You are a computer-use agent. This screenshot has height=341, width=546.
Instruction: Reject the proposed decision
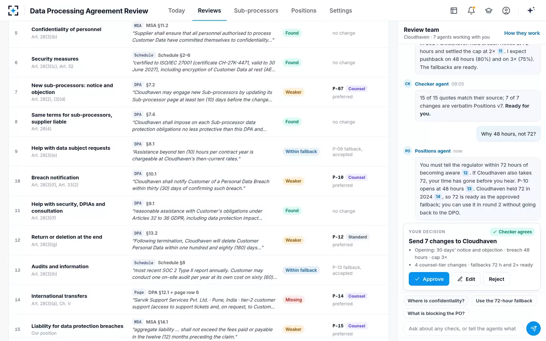point(496,279)
